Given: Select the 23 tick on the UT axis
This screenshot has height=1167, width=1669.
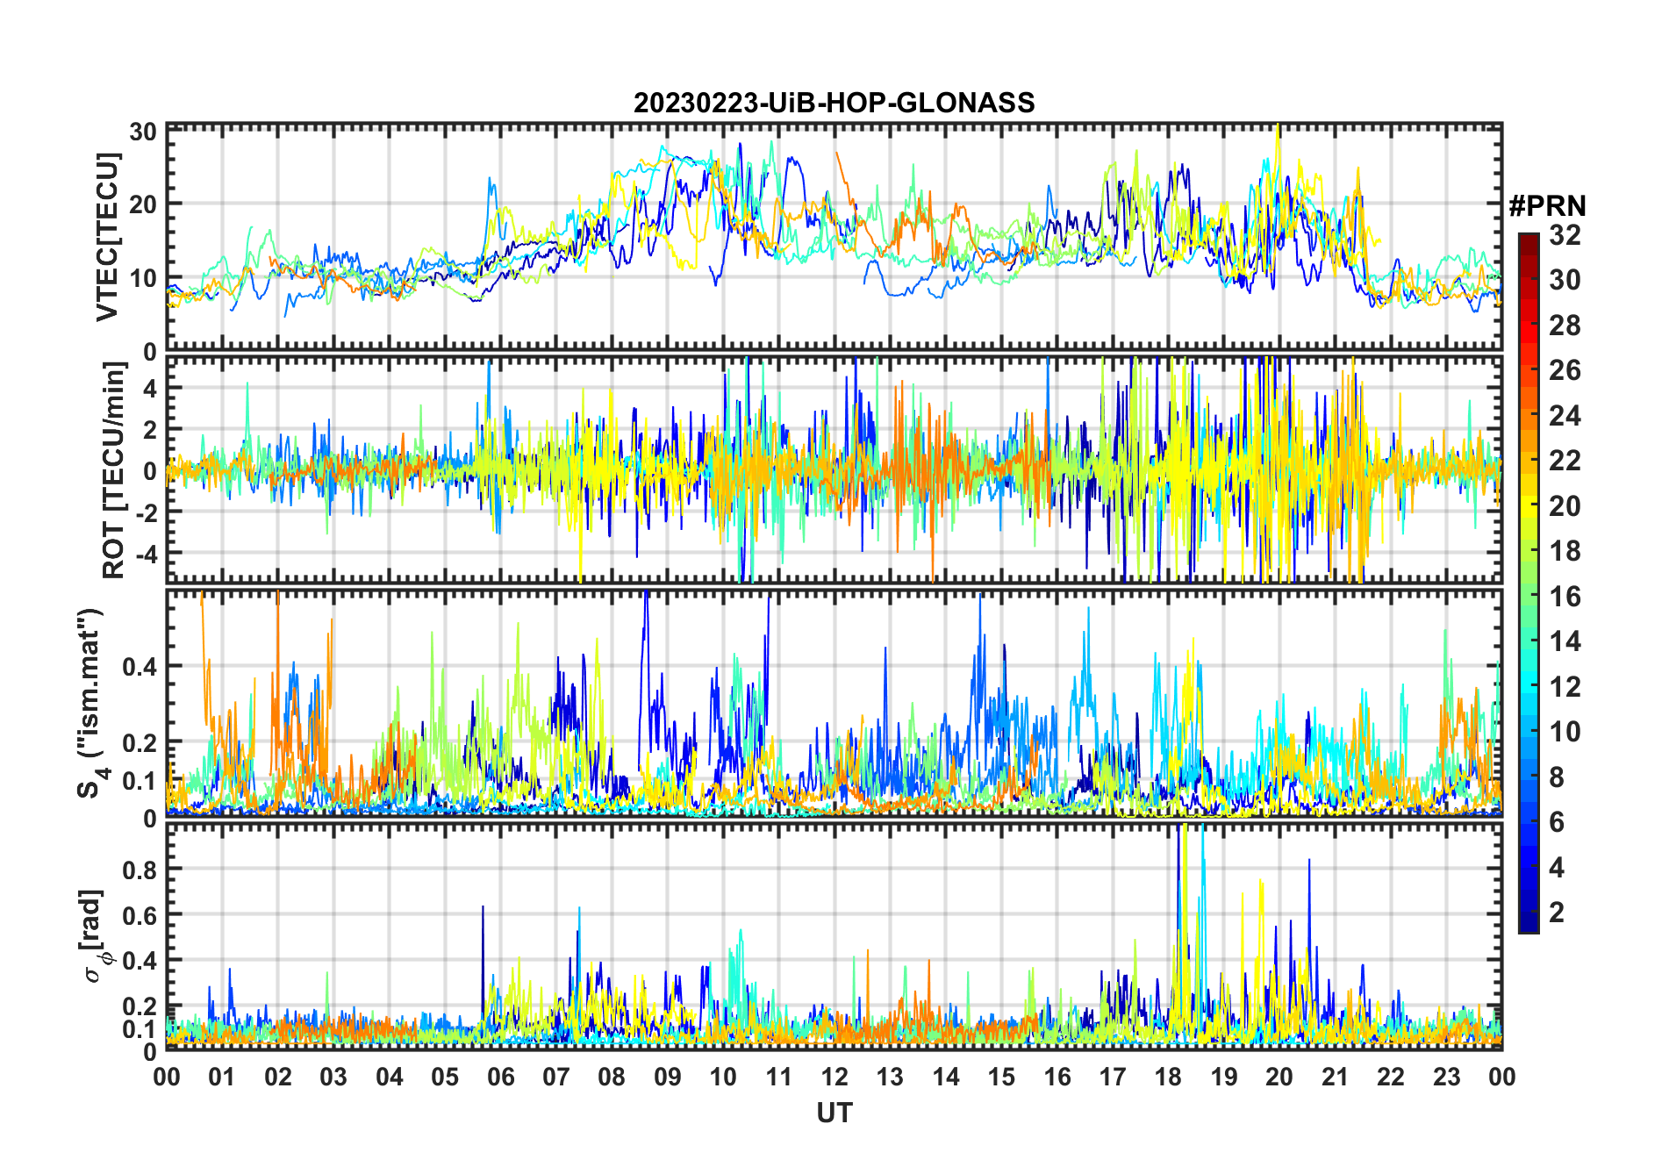Looking at the screenshot, I should point(1446,1077).
